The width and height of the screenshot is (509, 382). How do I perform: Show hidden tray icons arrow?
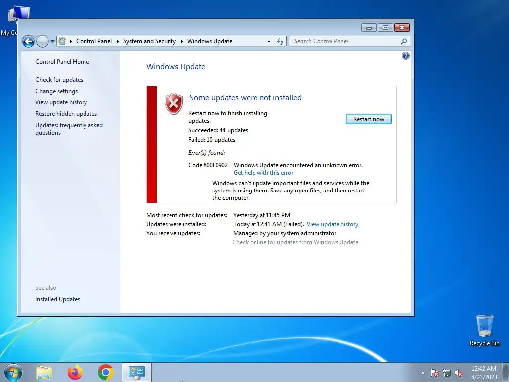click(423, 373)
